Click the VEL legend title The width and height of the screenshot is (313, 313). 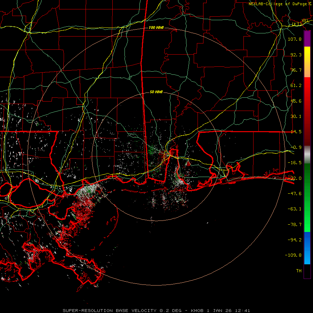pos(306,21)
